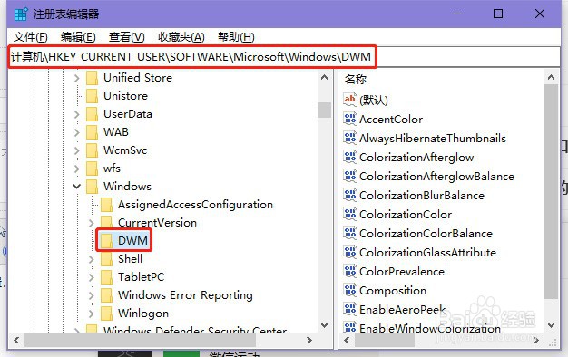
Task: Click the ColorizationAfterglow value icon
Action: coord(350,157)
